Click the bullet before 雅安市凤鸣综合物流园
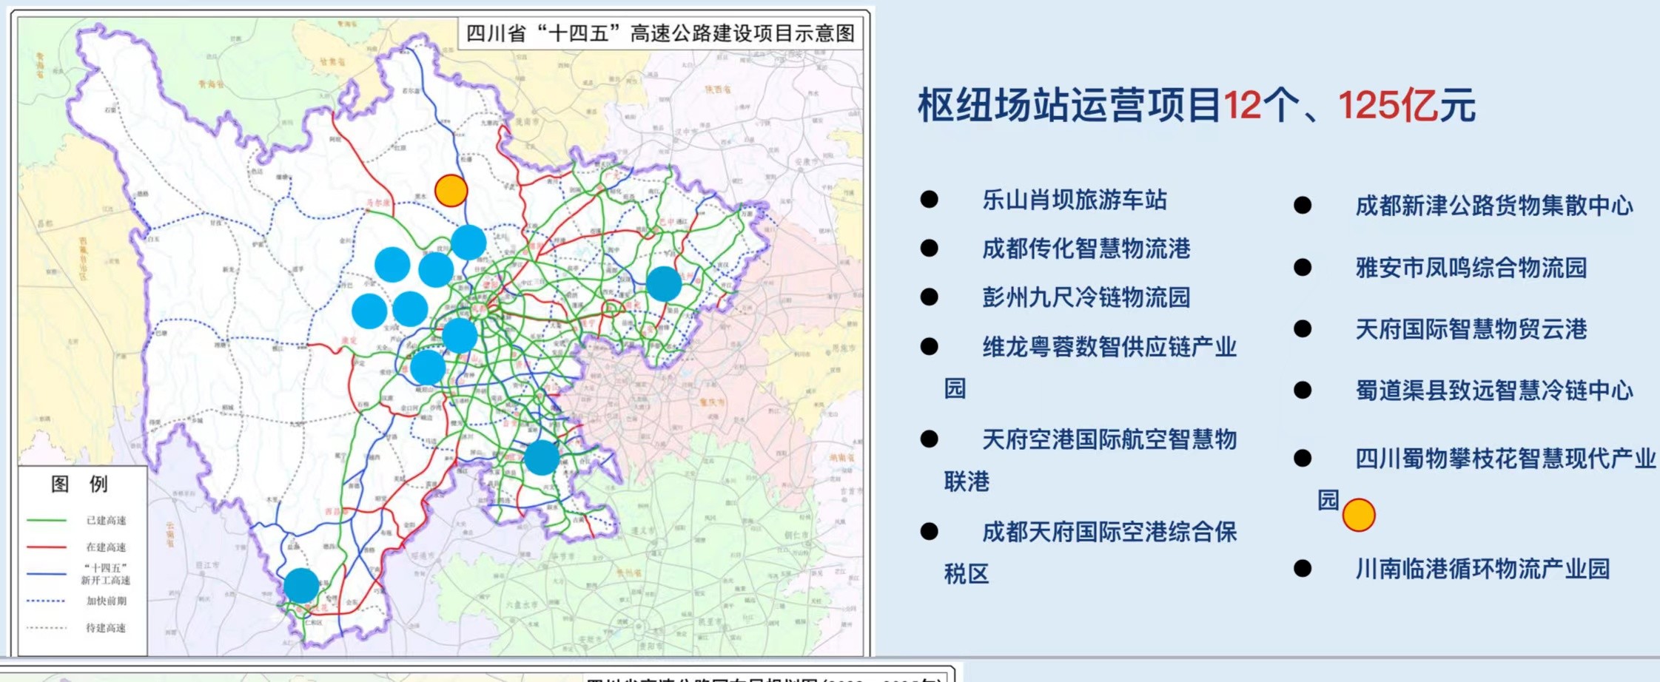Viewport: 1660px width, 682px height. click(x=1303, y=268)
